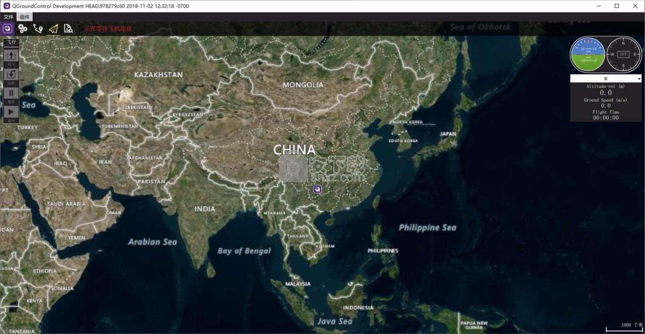Minimize the QGroundControl window
This screenshot has height=334, width=645.
pos(598,6)
